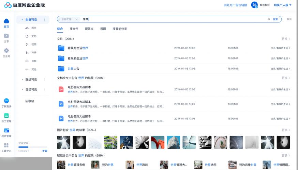Open the 了解更多 chat bubble icon
Image resolution: width=298 pixels, height=170 pixels.
point(6,101)
